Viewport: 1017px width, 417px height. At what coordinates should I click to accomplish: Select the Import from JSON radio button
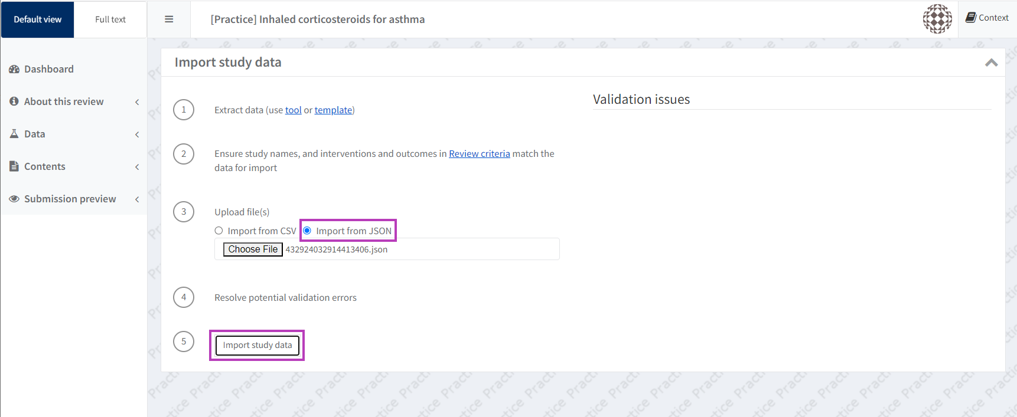(307, 231)
